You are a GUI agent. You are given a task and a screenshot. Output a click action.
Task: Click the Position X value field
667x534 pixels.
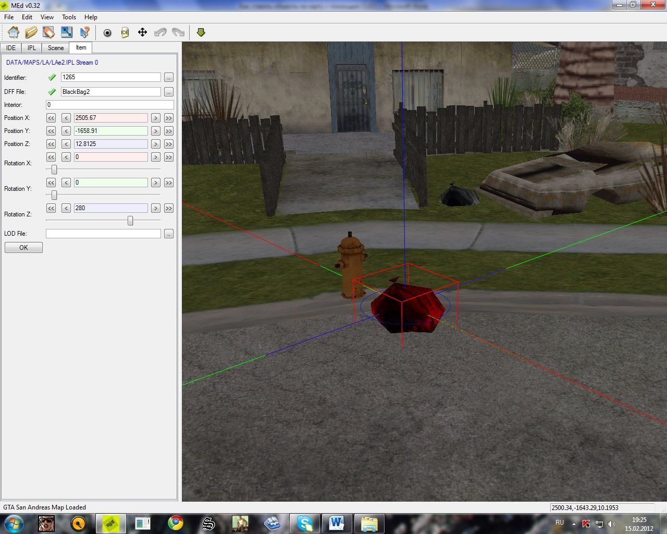[x=110, y=118]
